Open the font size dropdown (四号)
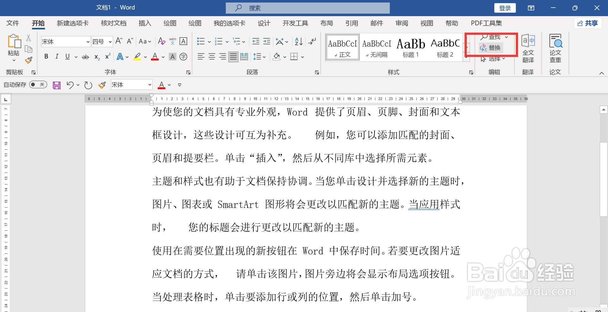This screenshot has height=312, width=608. [110, 42]
